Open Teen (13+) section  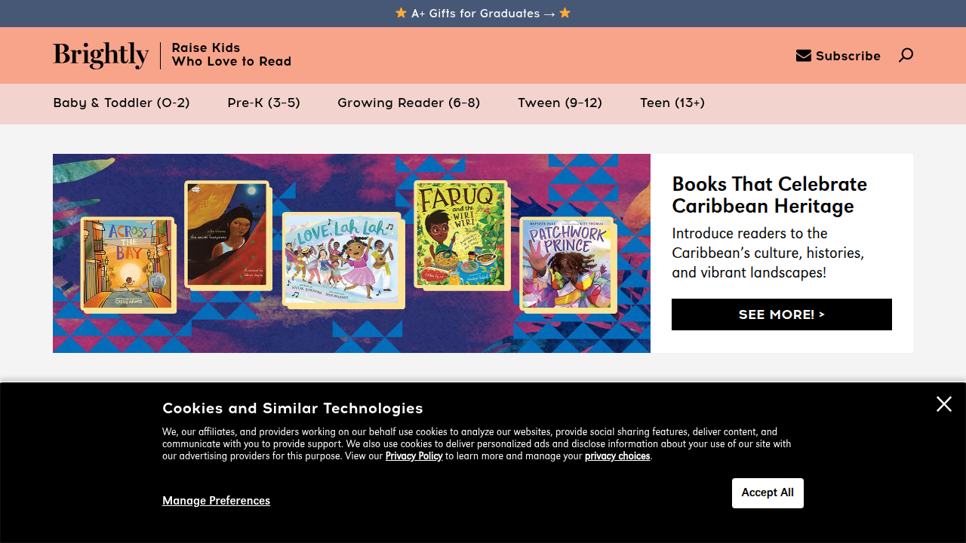tap(672, 103)
